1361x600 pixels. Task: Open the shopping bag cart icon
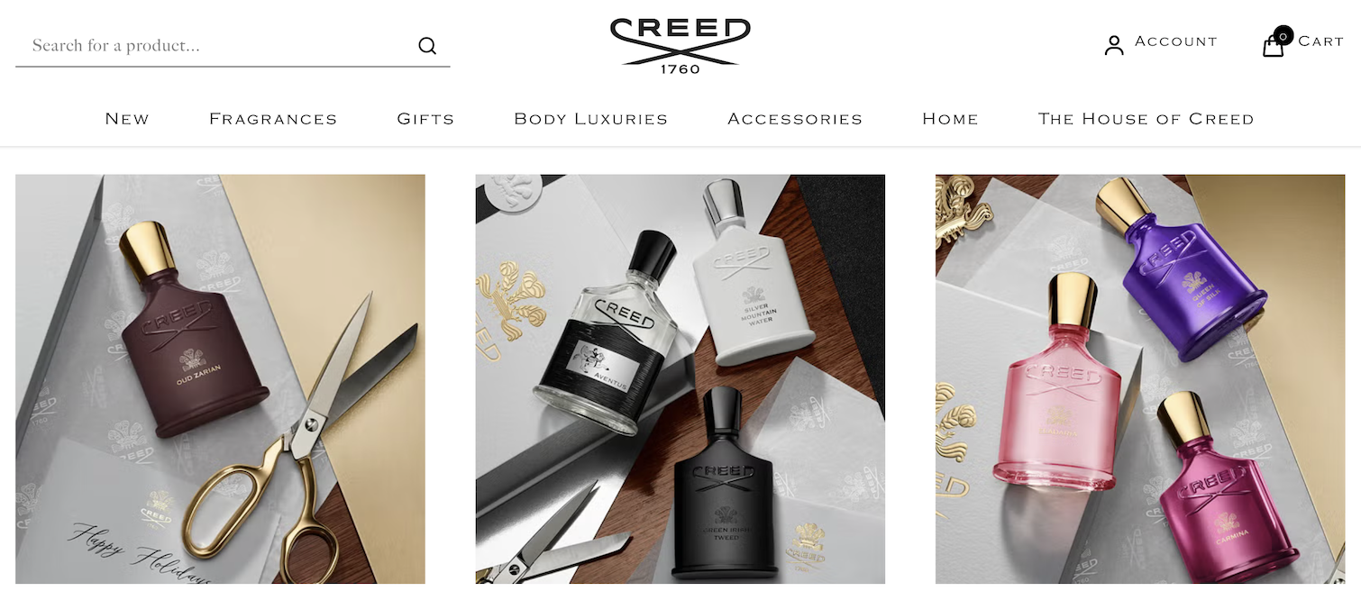click(x=1273, y=46)
